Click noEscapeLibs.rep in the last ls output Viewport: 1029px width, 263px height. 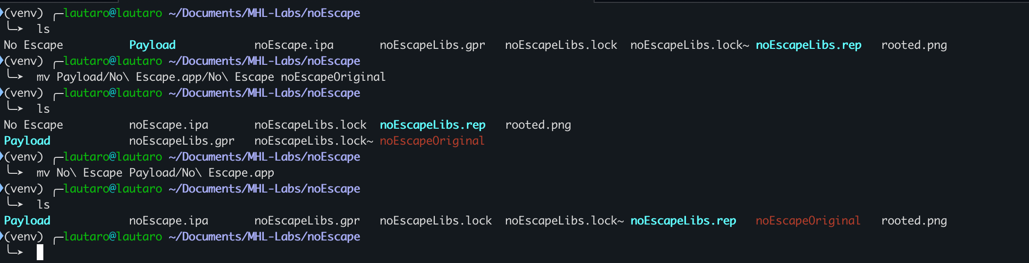click(683, 221)
